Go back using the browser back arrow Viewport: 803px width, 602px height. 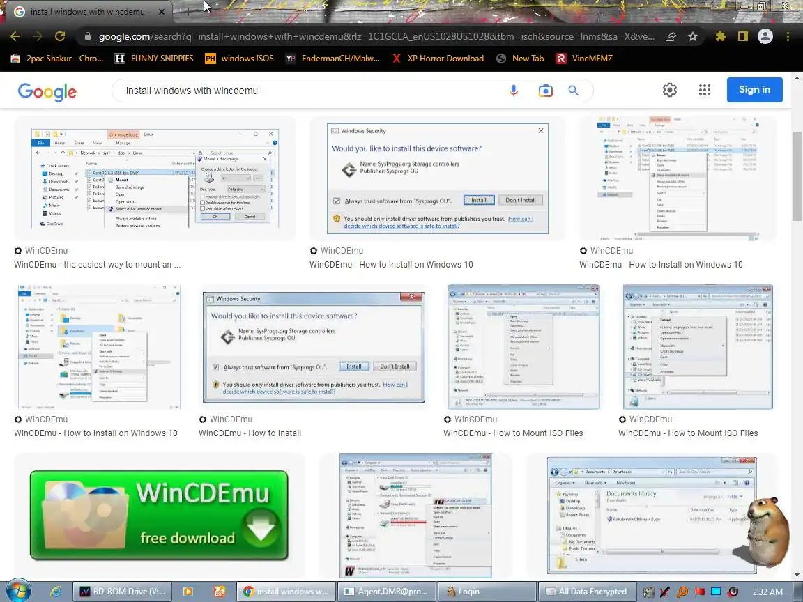pyautogui.click(x=15, y=36)
